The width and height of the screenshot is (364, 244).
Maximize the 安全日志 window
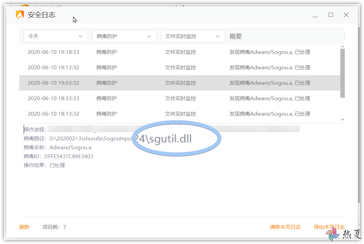pos(331,15)
